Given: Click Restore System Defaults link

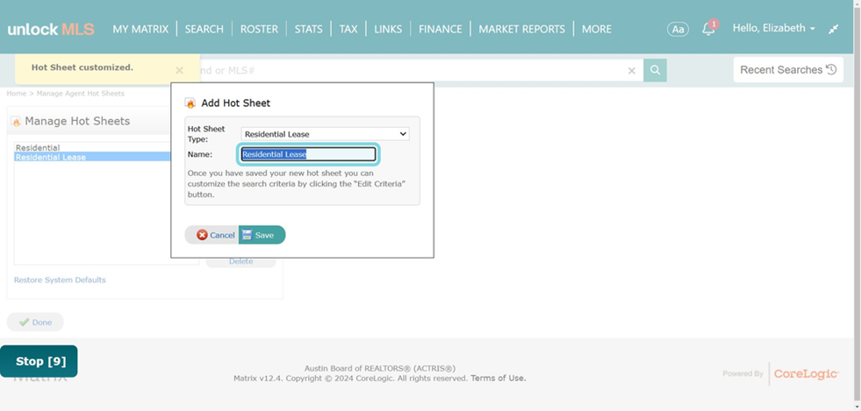Looking at the screenshot, I should [x=60, y=280].
